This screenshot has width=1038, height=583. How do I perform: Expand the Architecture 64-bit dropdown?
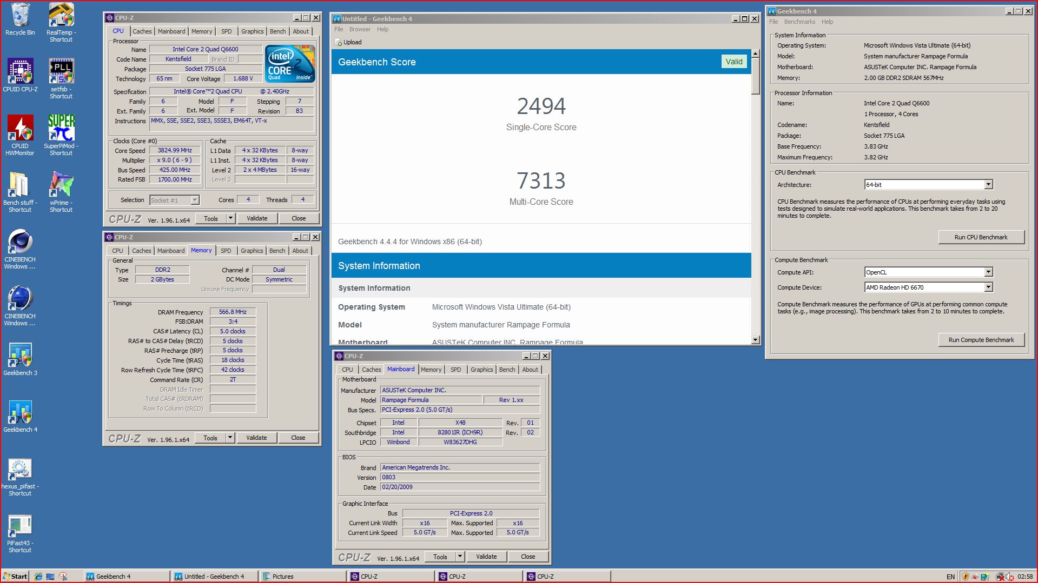[x=989, y=185]
